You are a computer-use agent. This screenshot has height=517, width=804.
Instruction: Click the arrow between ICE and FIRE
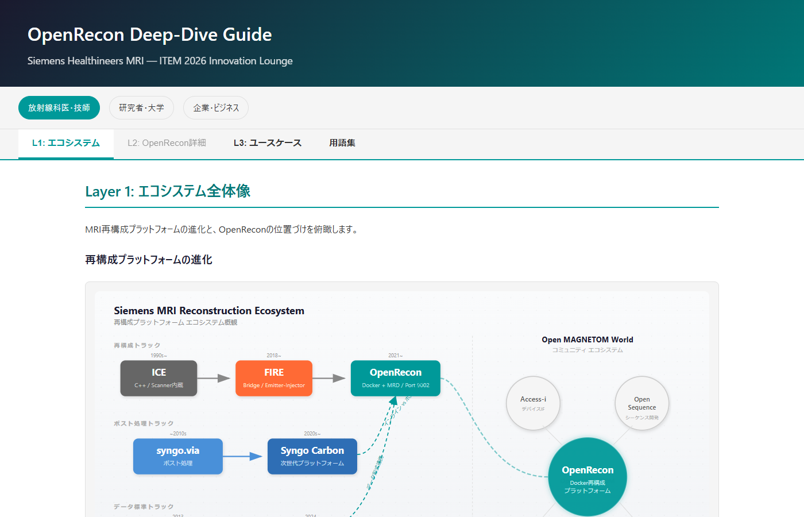point(216,378)
